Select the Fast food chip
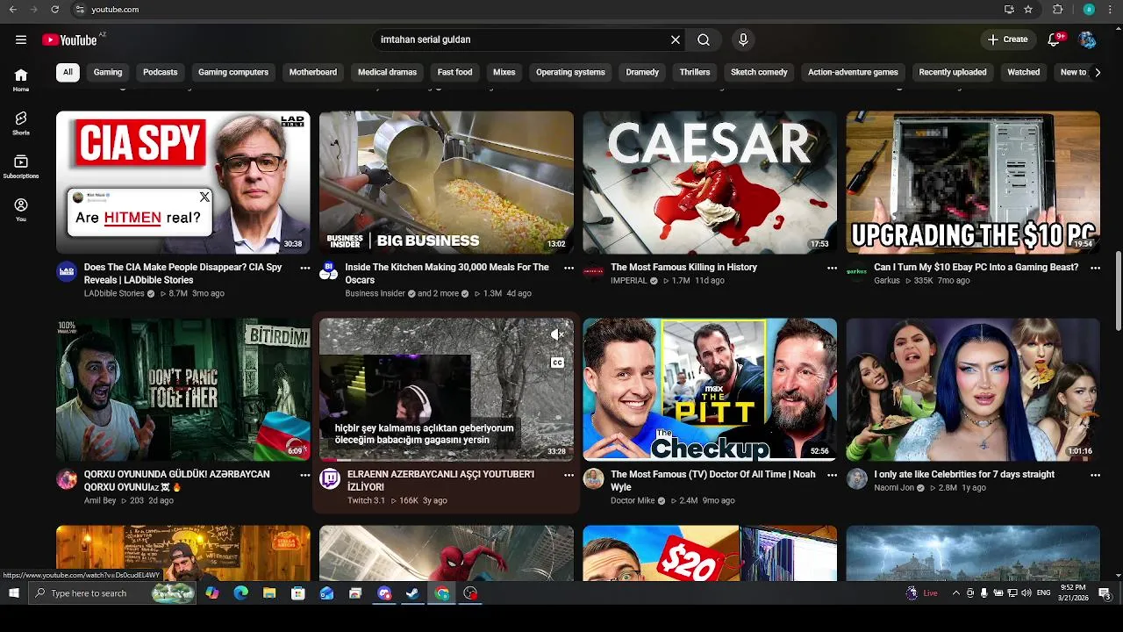 (454, 72)
